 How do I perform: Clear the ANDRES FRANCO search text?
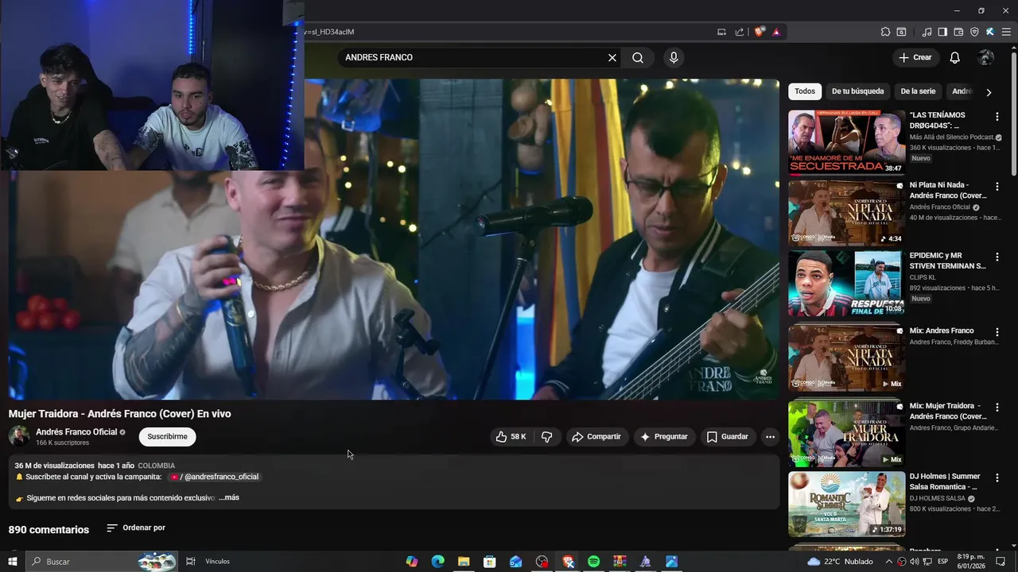pyautogui.click(x=612, y=57)
